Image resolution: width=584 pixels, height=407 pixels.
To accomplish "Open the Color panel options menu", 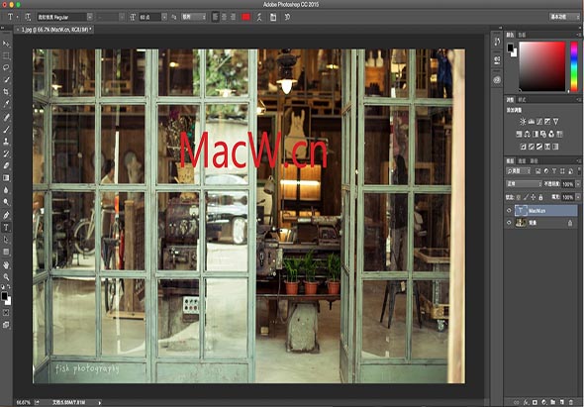I will click(x=578, y=35).
